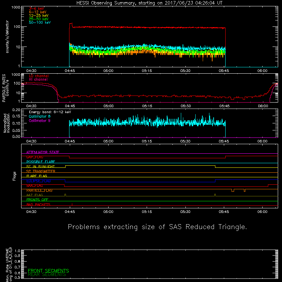
Task: Select the 12-25 keV legend label
Action: [x=39, y=16]
